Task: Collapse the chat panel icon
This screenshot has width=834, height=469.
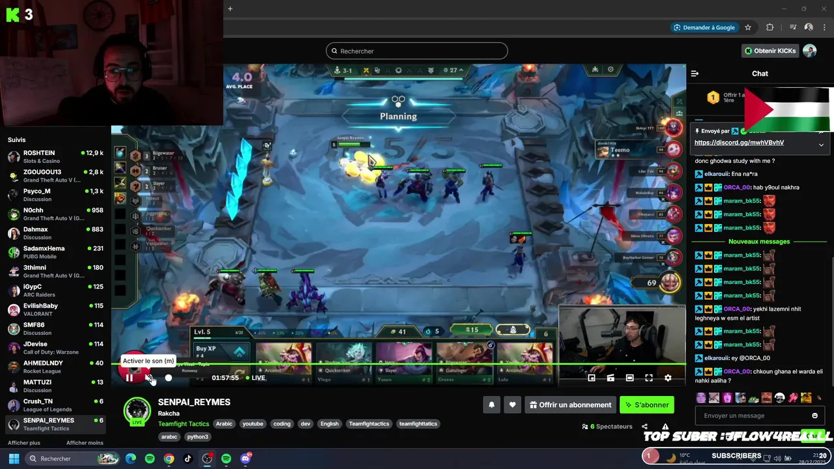Action: [x=695, y=74]
